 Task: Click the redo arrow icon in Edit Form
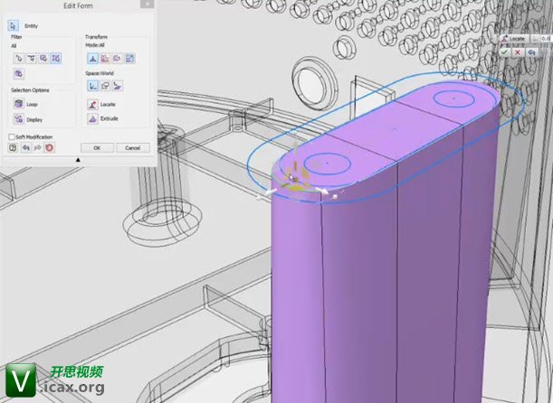tap(37, 148)
